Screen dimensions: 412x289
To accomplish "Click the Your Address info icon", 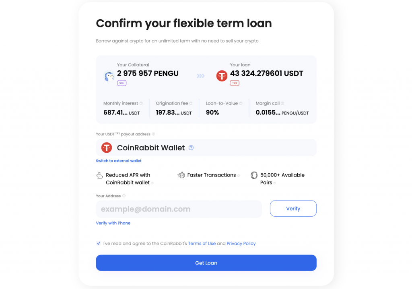I will (x=124, y=196).
